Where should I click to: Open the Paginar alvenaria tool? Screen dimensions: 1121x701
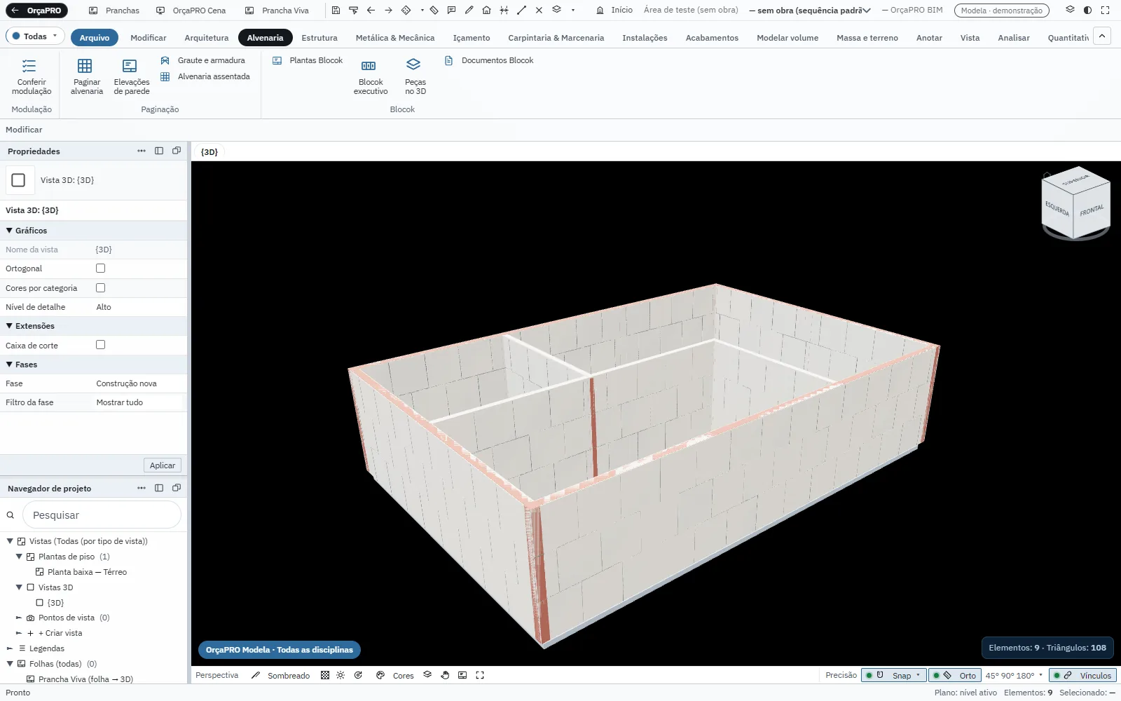pos(87,76)
